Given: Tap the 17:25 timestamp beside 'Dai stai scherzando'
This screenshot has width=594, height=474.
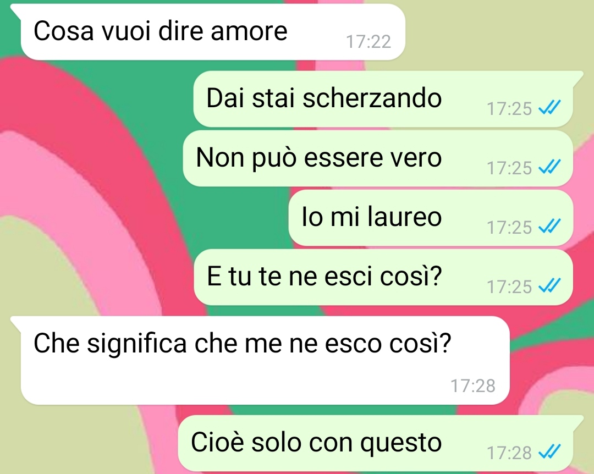Looking at the screenshot, I should click(509, 109).
